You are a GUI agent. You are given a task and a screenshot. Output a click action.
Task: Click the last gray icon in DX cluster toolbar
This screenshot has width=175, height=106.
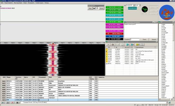click(x=142, y=45)
